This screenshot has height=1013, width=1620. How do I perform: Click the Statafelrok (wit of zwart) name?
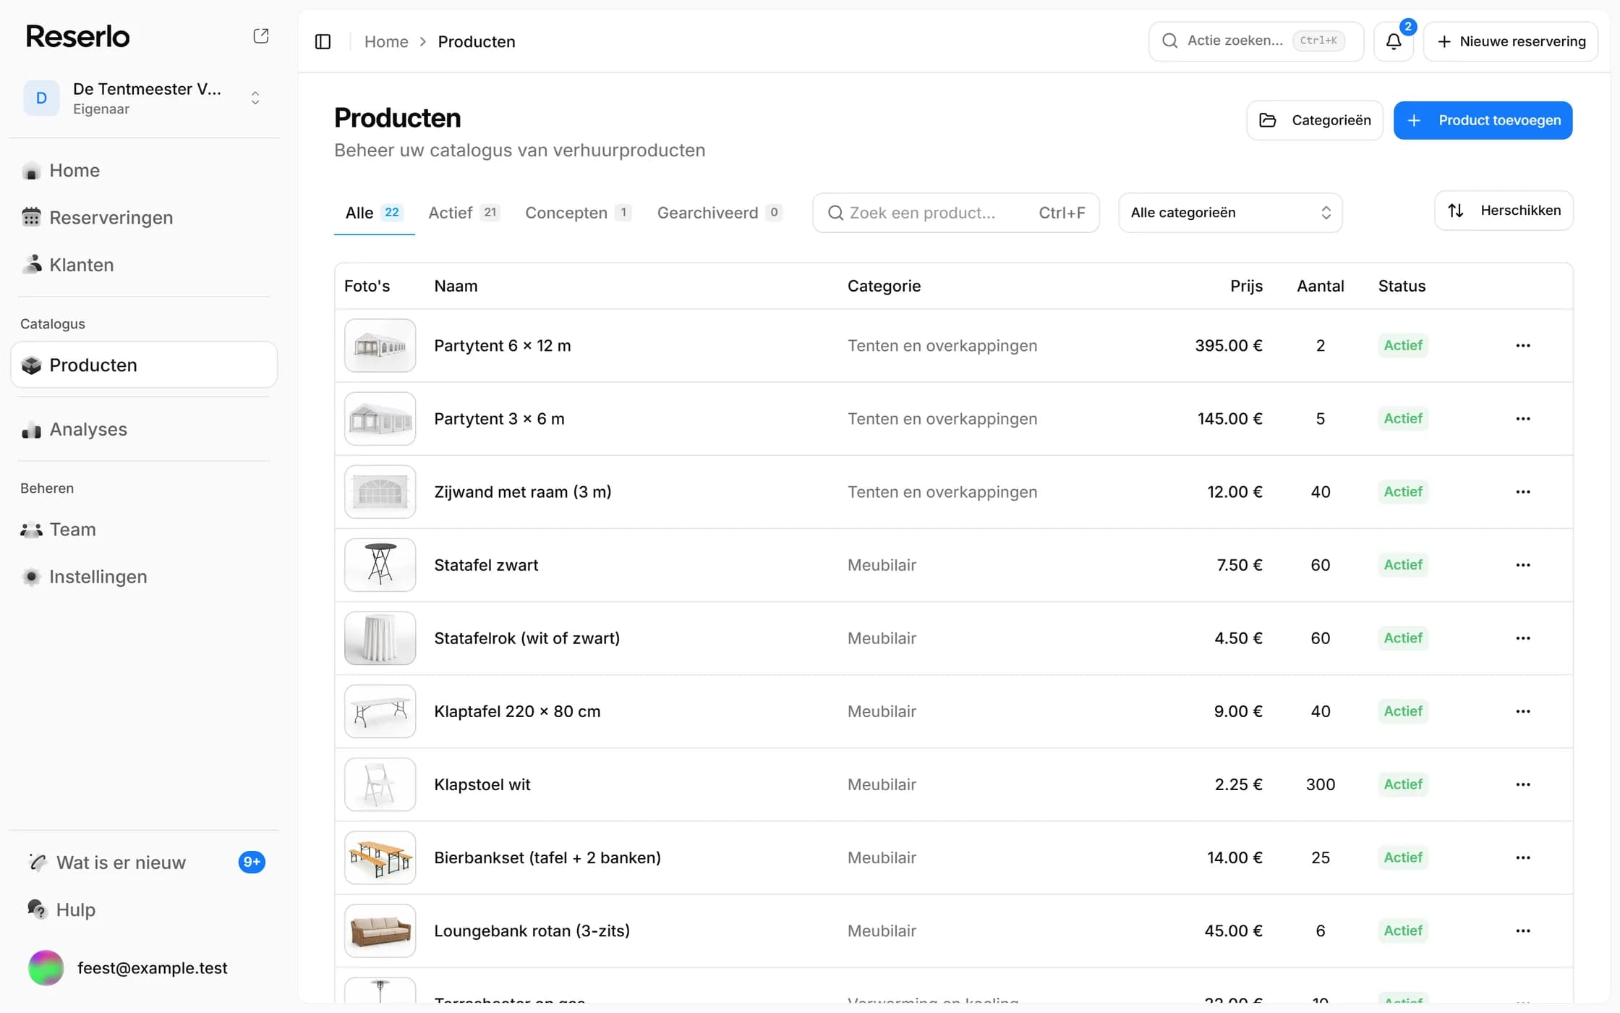[x=526, y=638]
